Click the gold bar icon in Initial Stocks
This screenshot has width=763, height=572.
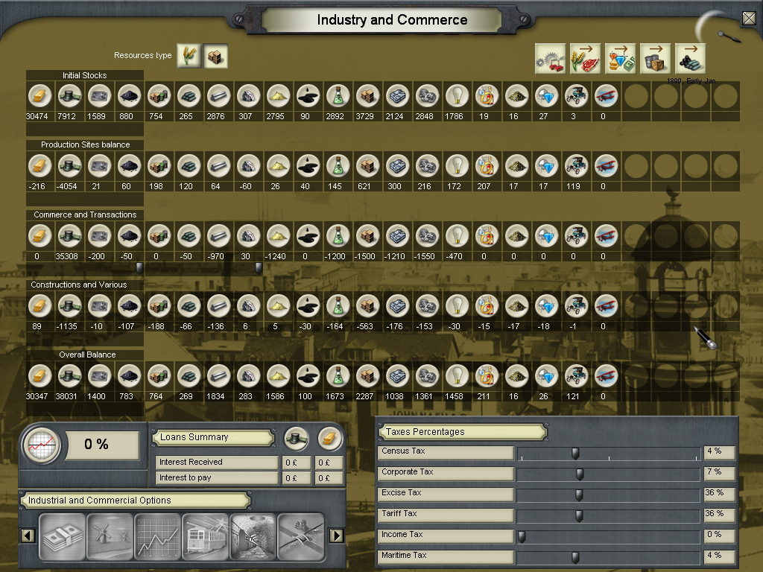pyautogui.click(x=39, y=96)
